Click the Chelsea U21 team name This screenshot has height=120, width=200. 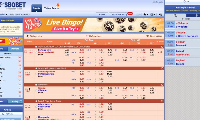[x=44, y=107]
